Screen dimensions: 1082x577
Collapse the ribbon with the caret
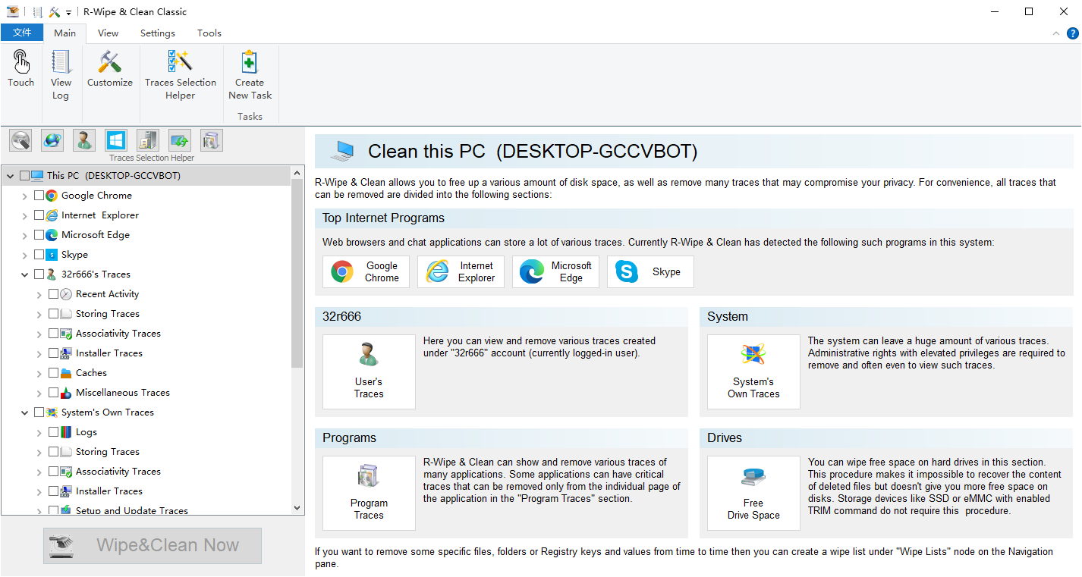click(x=1056, y=33)
